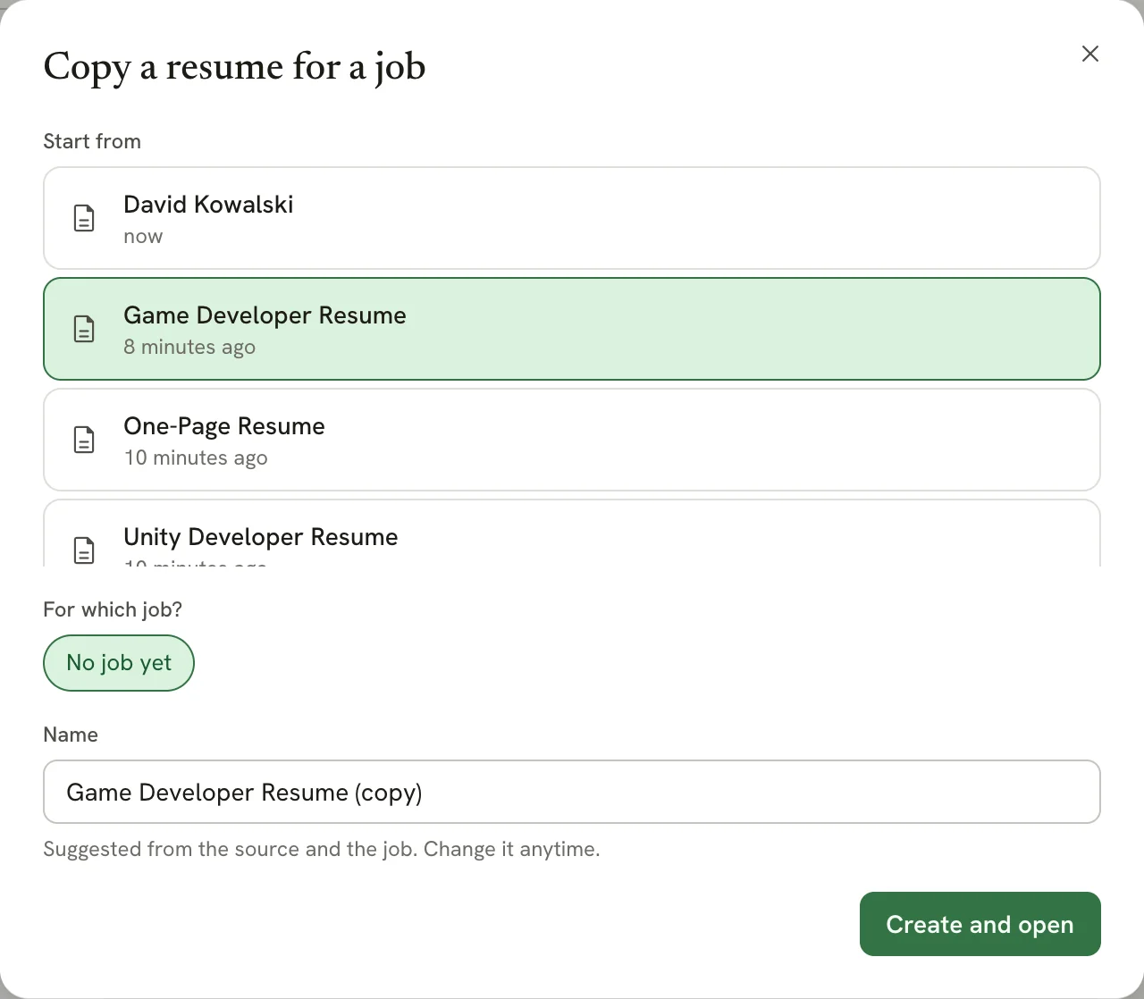Click the 'Copy a resume for a job' heading
This screenshot has height=999, width=1144.
click(x=234, y=67)
